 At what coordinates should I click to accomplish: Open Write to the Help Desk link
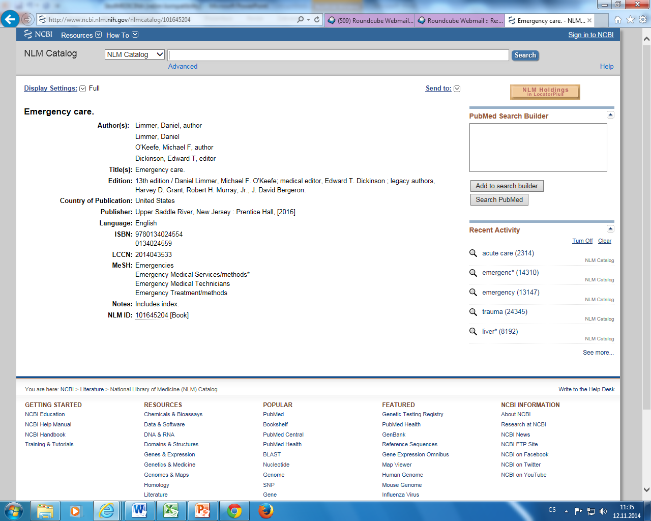tap(586, 389)
